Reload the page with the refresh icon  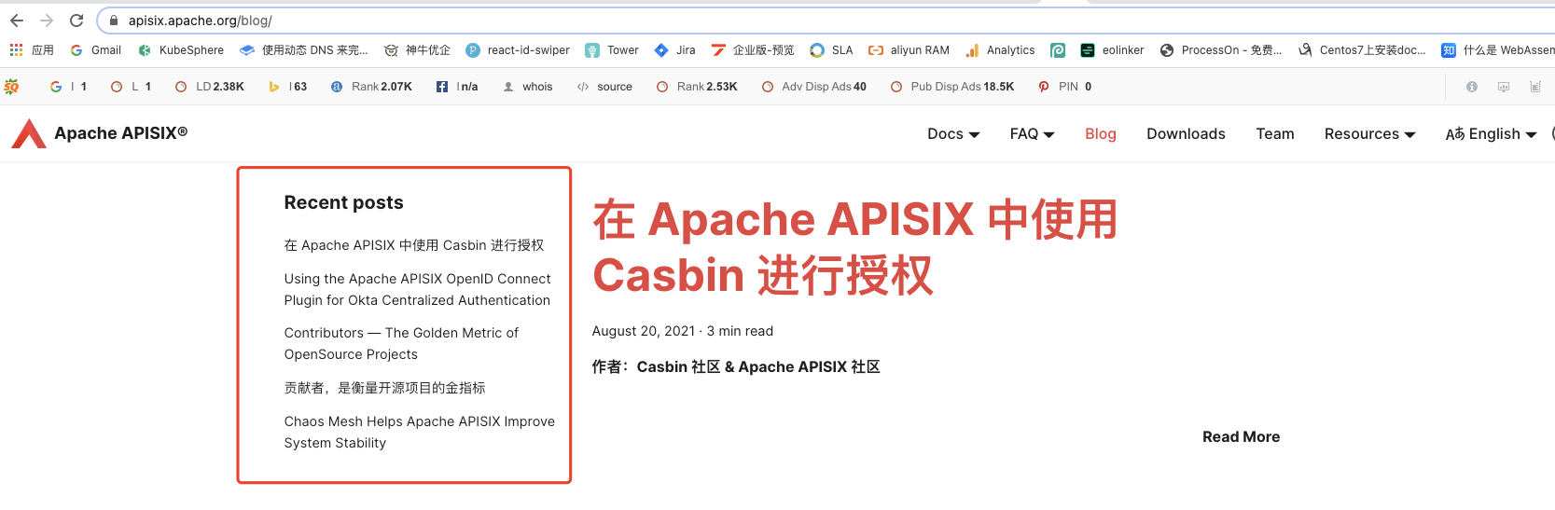[x=76, y=21]
